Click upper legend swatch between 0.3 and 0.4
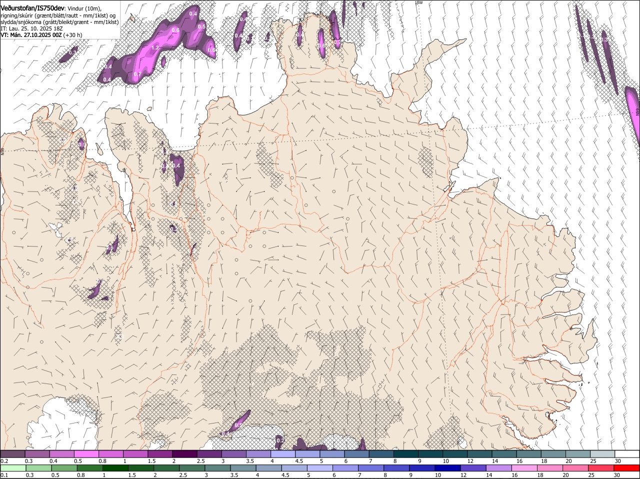The height and width of the screenshot is (479, 640). (37, 453)
